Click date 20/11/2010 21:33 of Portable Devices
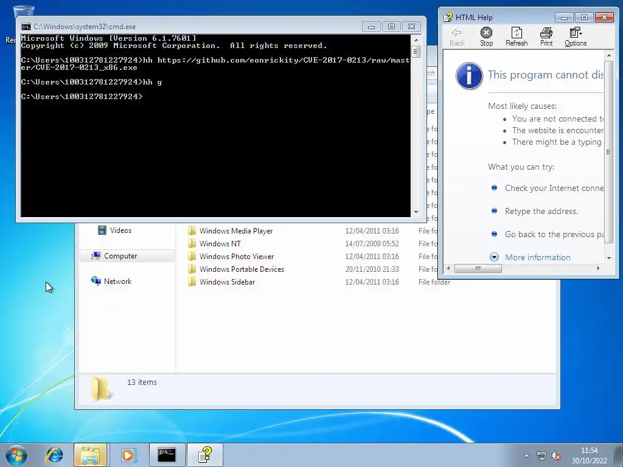The width and height of the screenshot is (623, 467). (x=372, y=269)
